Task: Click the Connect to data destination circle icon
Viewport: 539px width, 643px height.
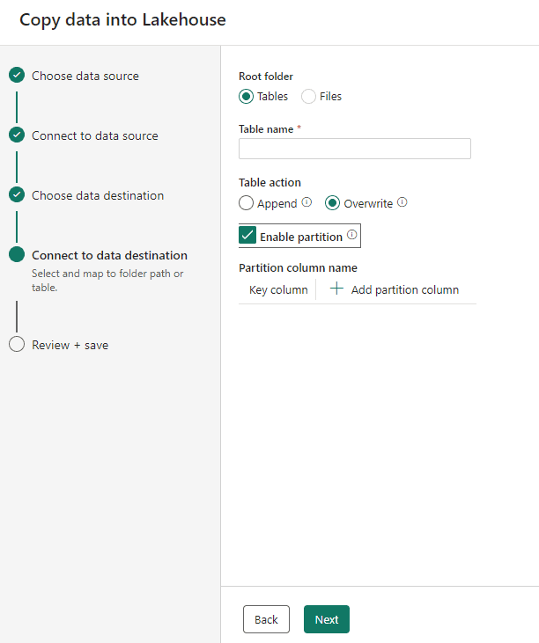Action: pyautogui.click(x=17, y=254)
